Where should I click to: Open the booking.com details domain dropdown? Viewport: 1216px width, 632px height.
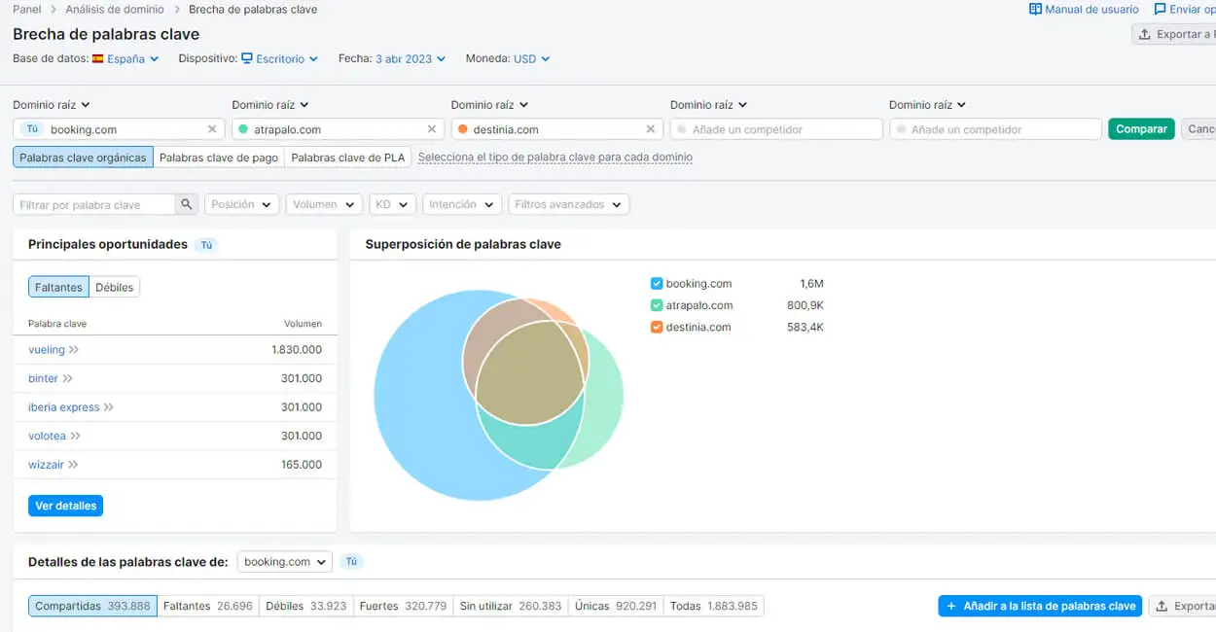point(285,562)
